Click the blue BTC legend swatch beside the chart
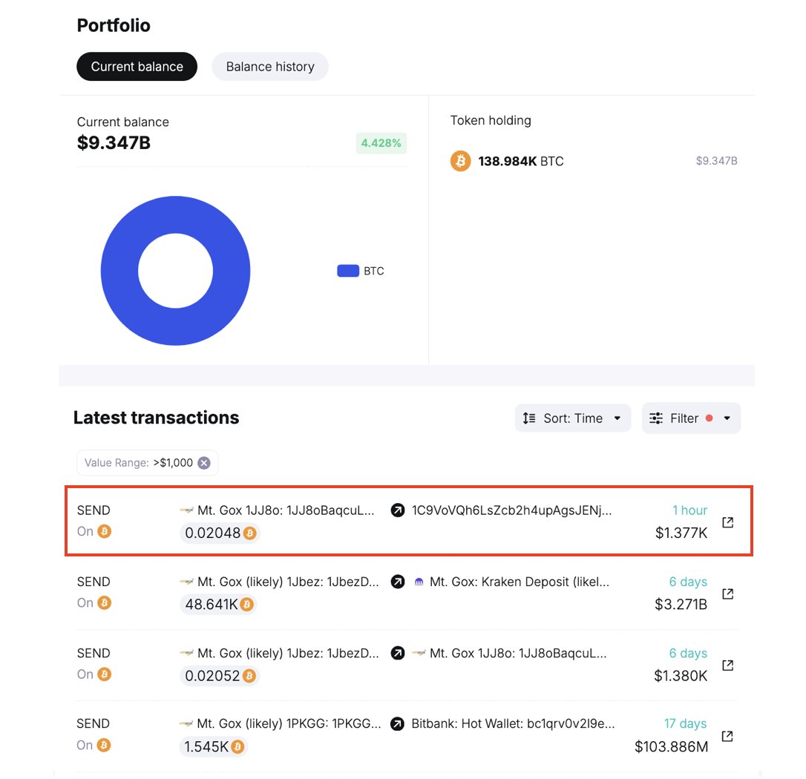The width and height of the screenshot is (806, 779). click(x=347, y=271)
